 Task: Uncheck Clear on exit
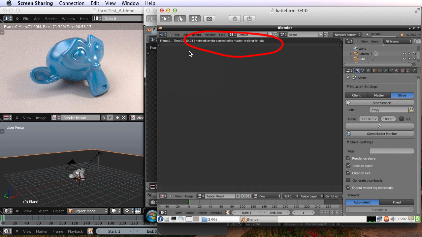pos(348,173)
